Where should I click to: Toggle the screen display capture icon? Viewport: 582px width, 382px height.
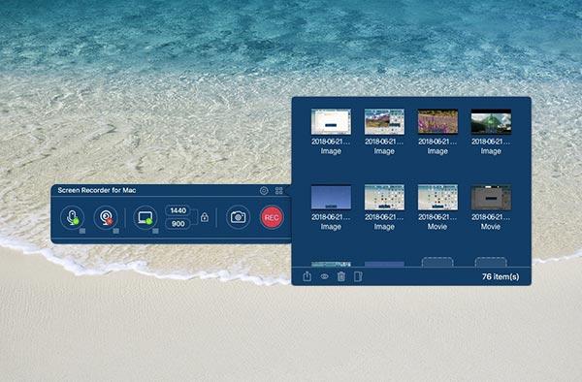click(x=145, y=217)
